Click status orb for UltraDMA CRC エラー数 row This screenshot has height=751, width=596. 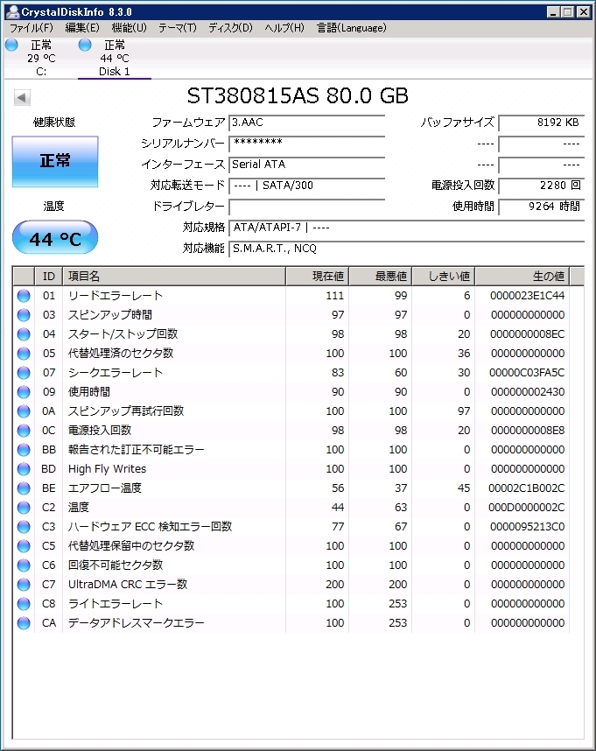pyautogui.click(x=24, y=585)
